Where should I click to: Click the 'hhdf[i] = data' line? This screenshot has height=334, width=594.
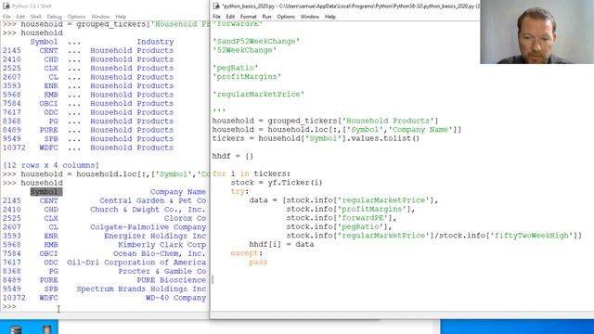coord(281,245)
